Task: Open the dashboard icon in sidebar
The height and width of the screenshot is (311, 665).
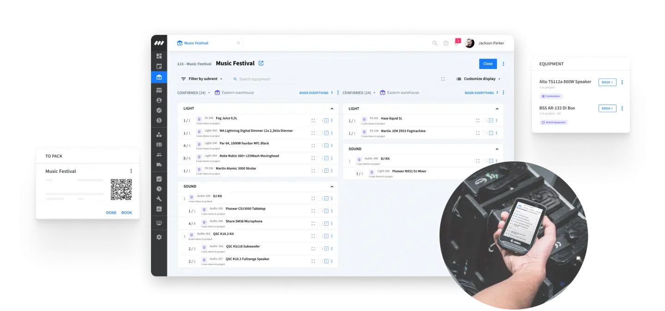Action: [x=159, y=56]
